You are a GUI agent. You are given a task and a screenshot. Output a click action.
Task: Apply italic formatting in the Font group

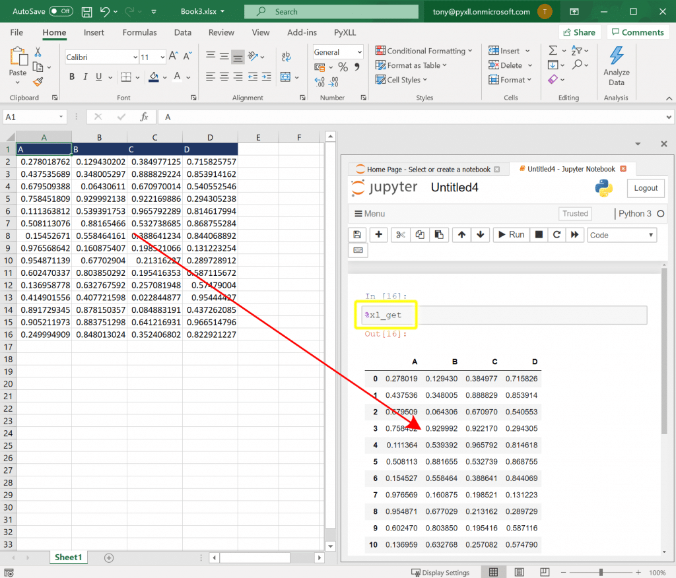coord(84,77)
